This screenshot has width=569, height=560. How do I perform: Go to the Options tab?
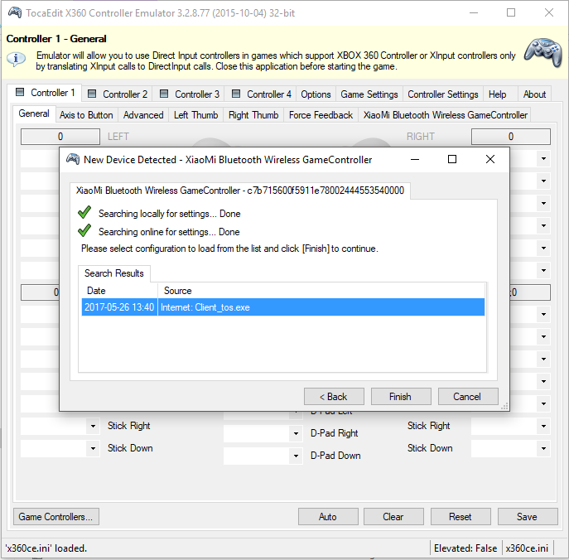point(316,94)
